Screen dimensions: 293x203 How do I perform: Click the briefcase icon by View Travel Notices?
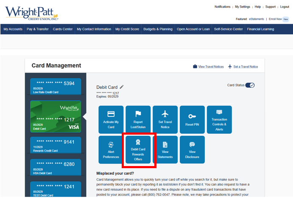[x=195, y=66]
